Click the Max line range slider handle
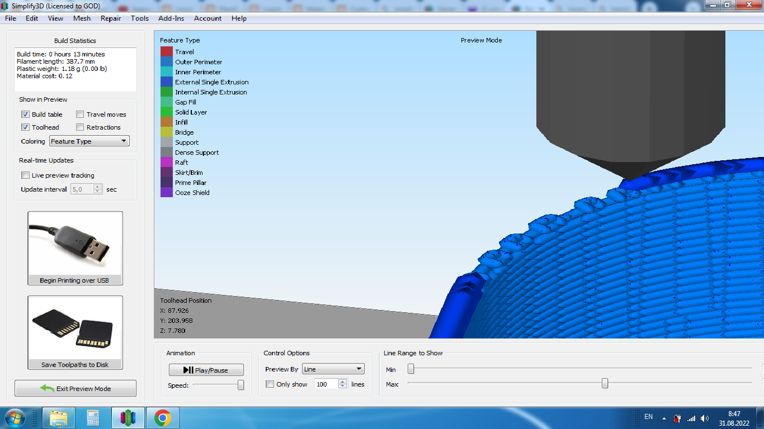The image size is (764, 429). click(x=605, y=383)
